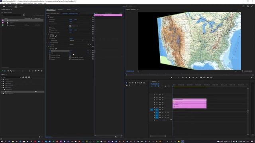Enable Show Specular Highlight checkbox
This screenshot has height=143, width=255.
(70, 57)
